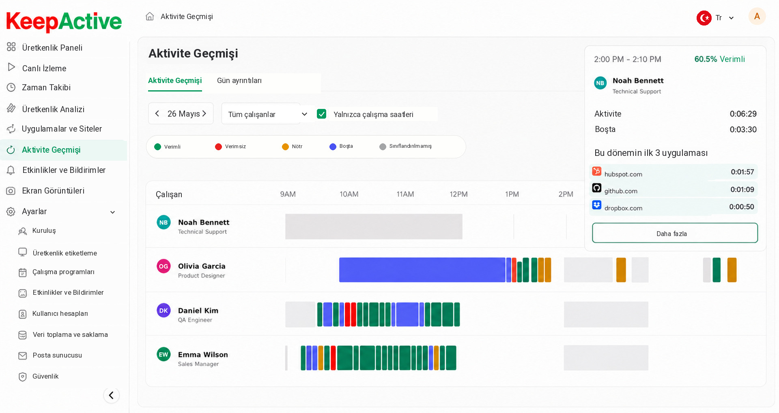Go to the previous day arrow
Screen dimensions: 779x413
157,114
